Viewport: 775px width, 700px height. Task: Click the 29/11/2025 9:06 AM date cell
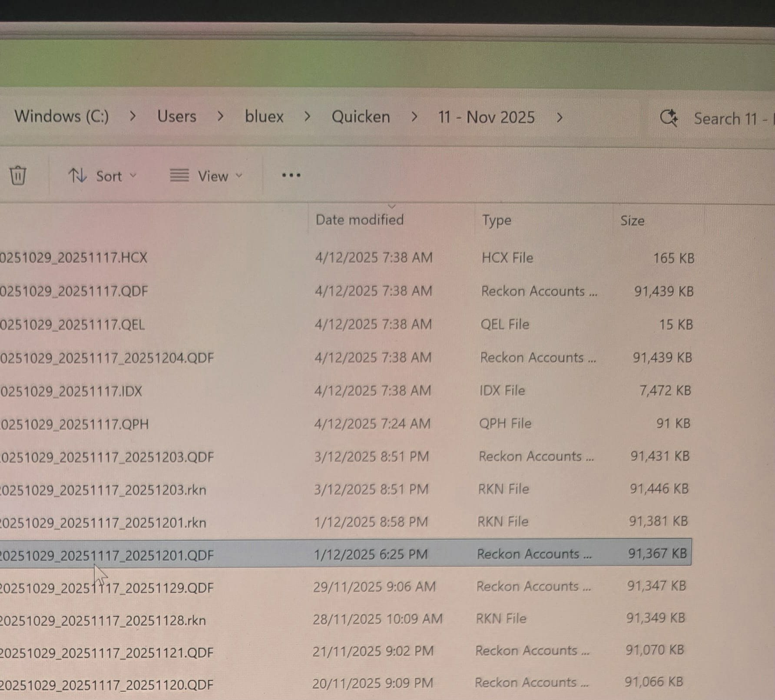pos(374,587)
